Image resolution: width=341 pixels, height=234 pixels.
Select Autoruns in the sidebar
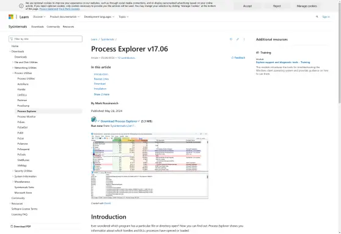(x=23, y=84)
